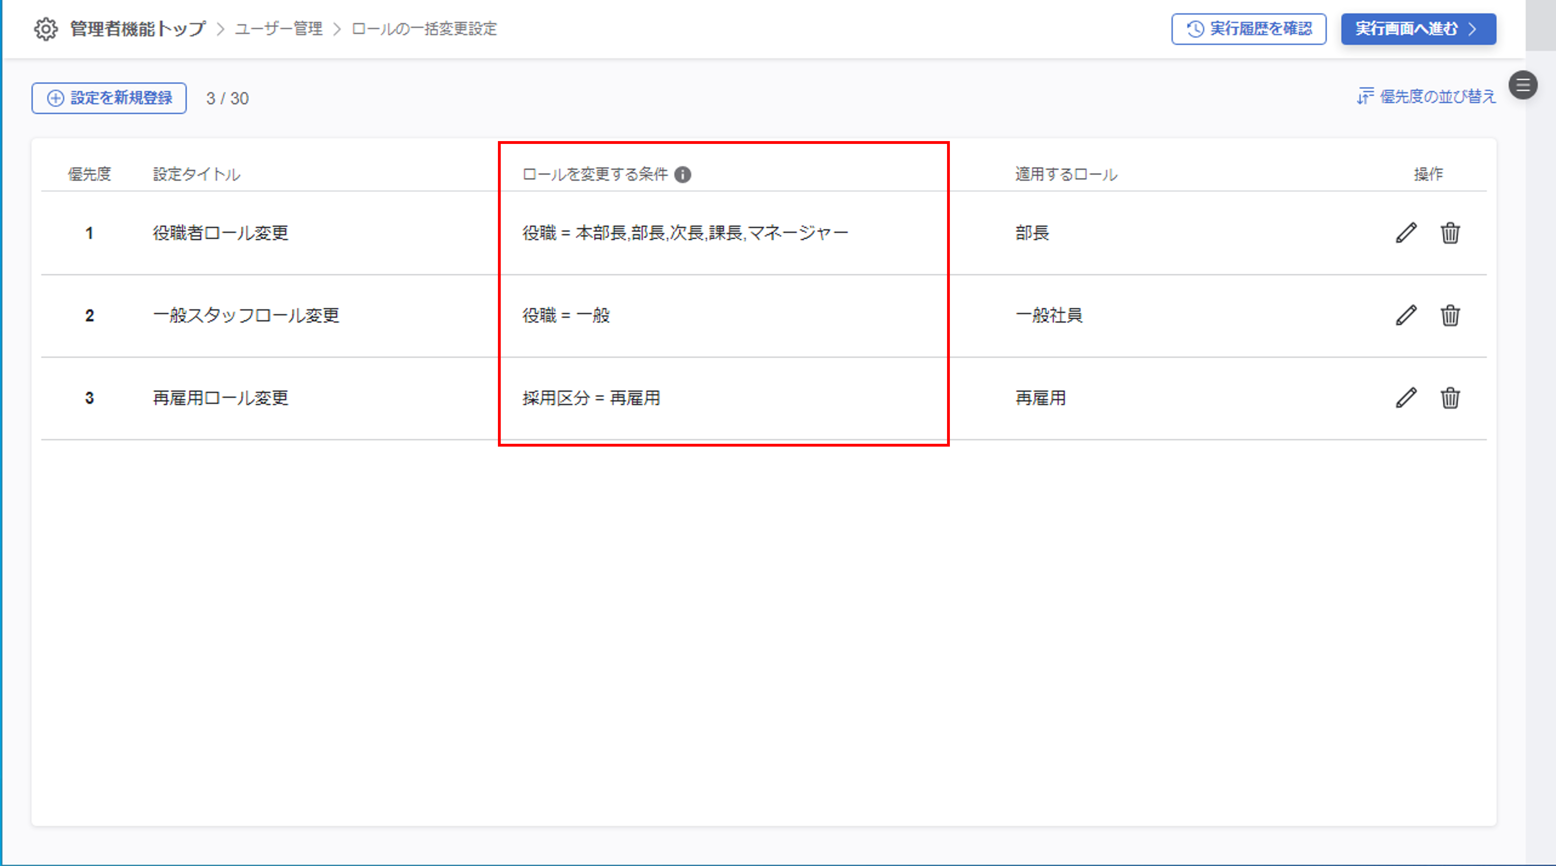
Task: Click priority number 1 cell
Action: pyautogui.click(x=89, y=233)
